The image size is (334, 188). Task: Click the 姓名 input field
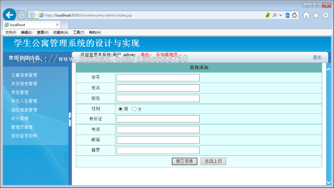tap(158, 88)
